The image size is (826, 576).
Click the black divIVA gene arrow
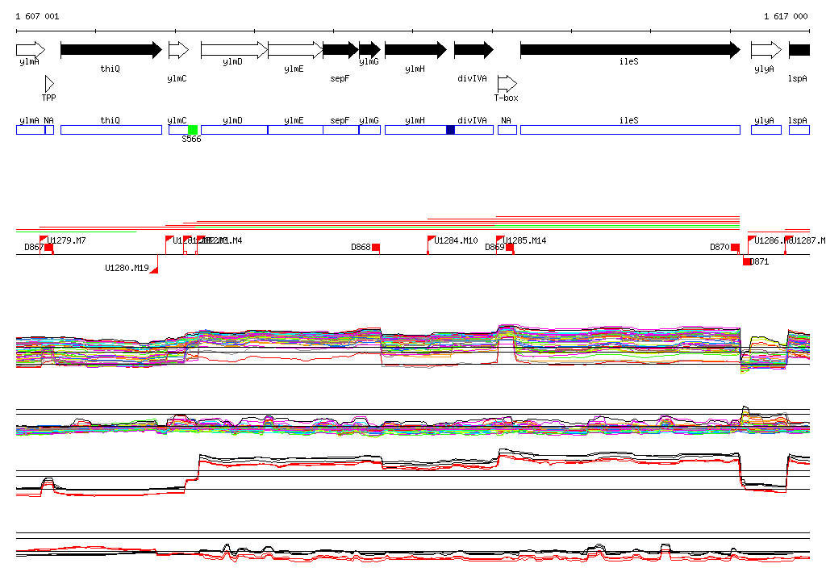click(x=474, y=50)
